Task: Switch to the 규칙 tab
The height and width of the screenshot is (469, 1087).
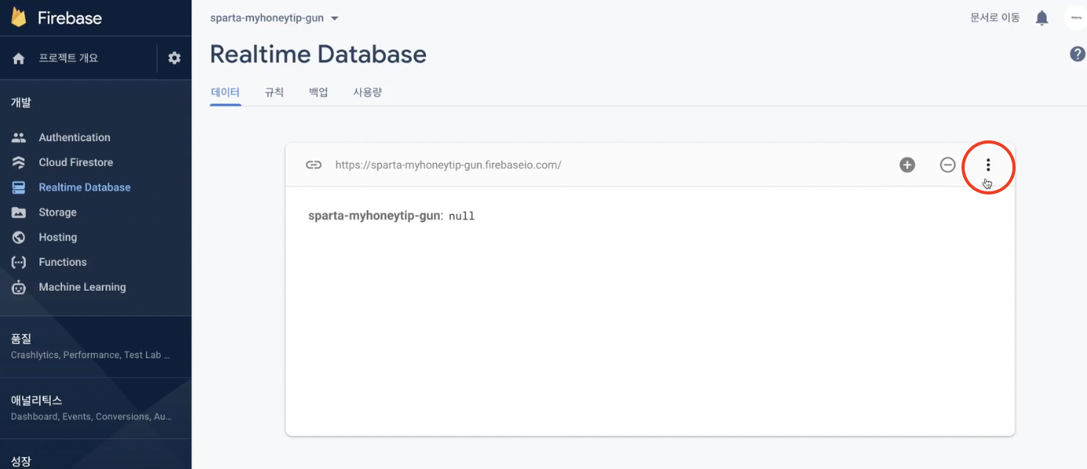Action: pos(274,93)
